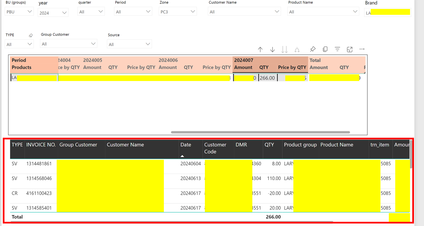Click the matrix Total column header

point(315,60)
